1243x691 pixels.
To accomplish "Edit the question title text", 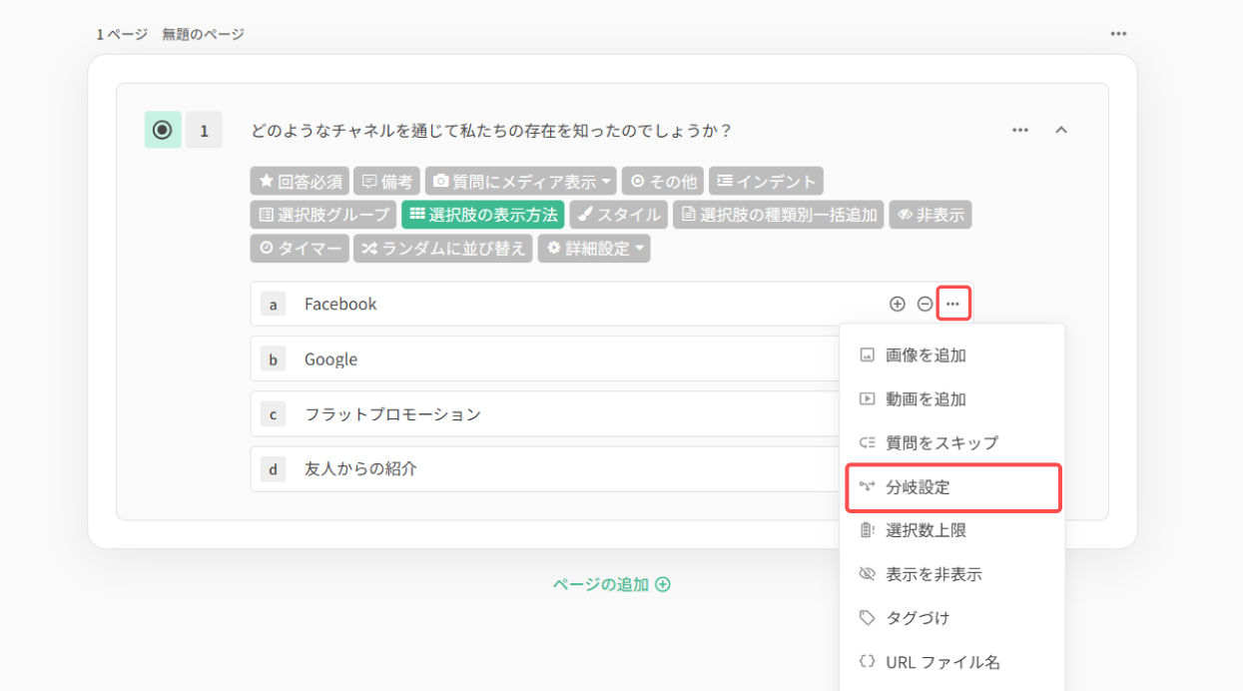I will (x=491, y=131).
